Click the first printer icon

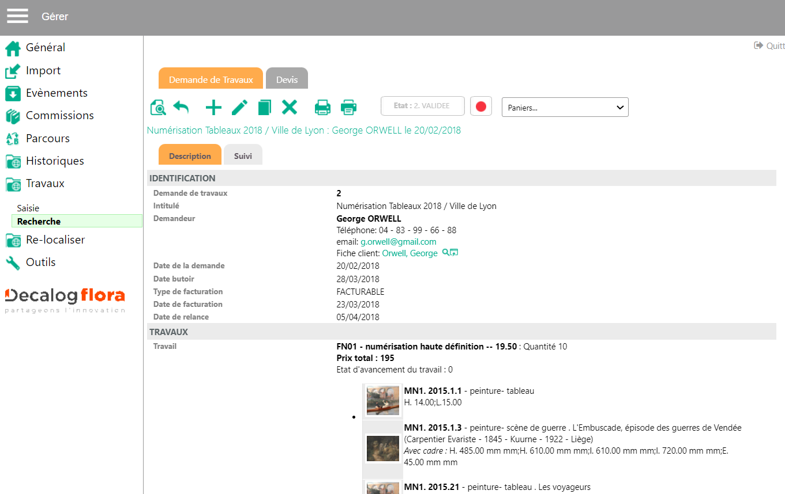[x=322, y=108]
